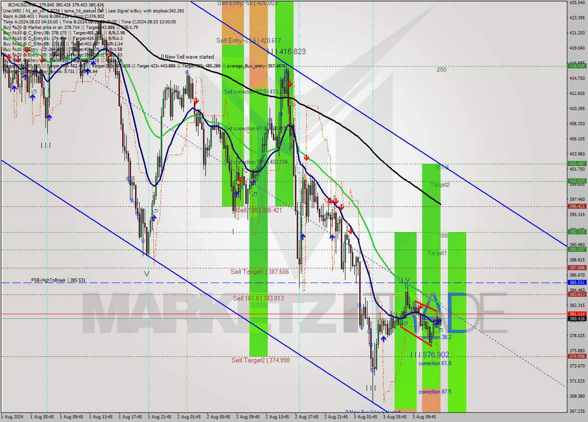Click the '1 Aug 05:45' time label

click(x=41, y=417)
